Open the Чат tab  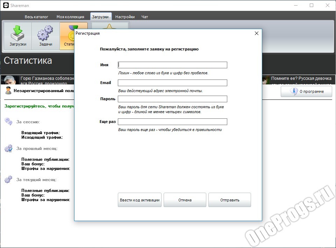tap(145, 17)
